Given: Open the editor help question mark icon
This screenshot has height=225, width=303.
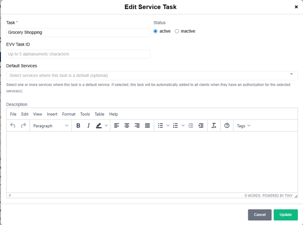Looking at the screenshot, I should tap(227, 126).
